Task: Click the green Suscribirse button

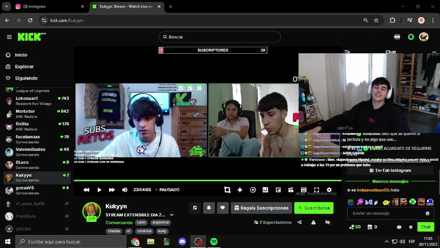Action: click(314, 208)
